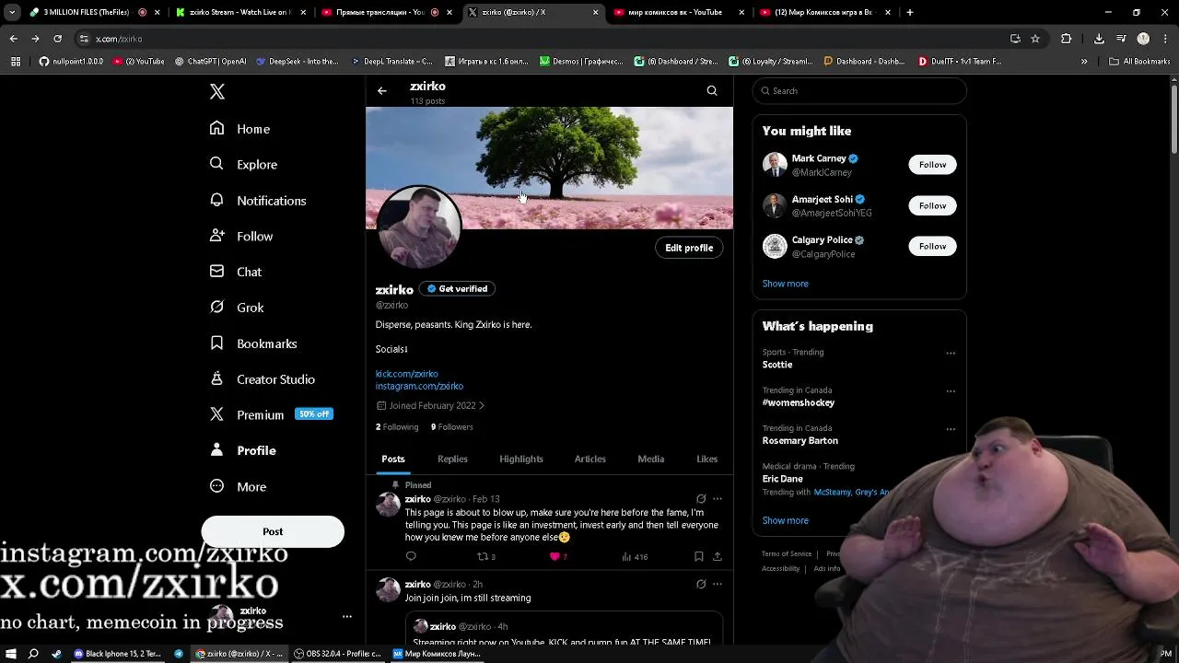
Task: Open Notifications in the sidebar
Action: 258,200
